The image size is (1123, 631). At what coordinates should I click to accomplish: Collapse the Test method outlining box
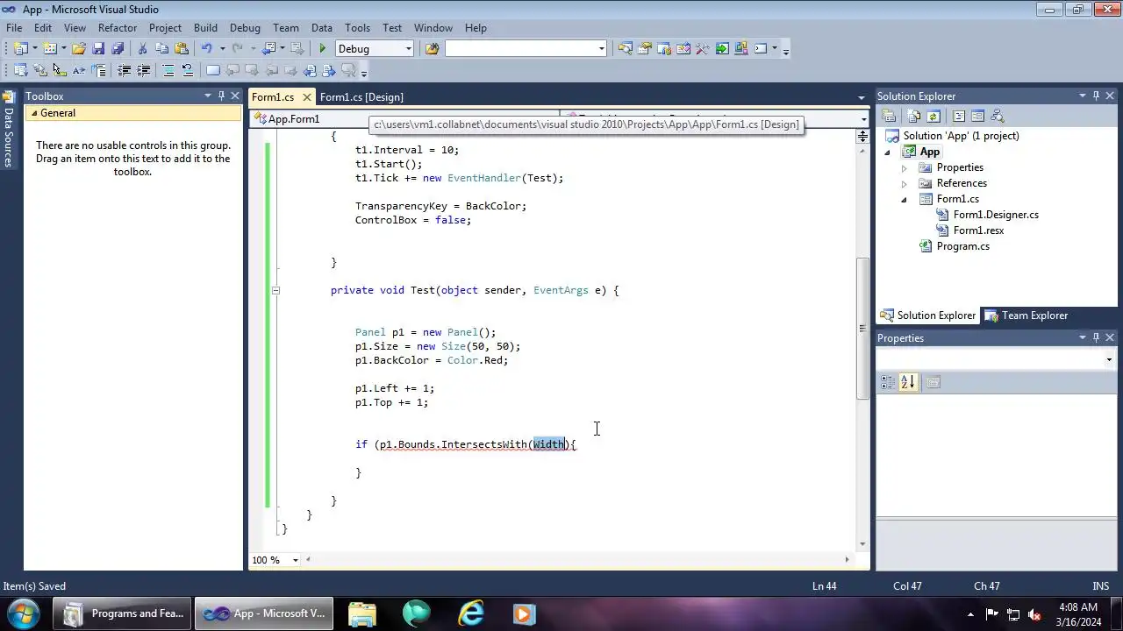pyautogui.click(x=275, y=290)
